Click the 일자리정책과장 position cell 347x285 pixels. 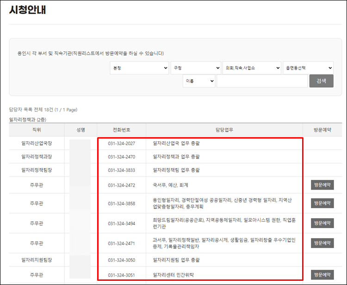[x=37, y=157]
